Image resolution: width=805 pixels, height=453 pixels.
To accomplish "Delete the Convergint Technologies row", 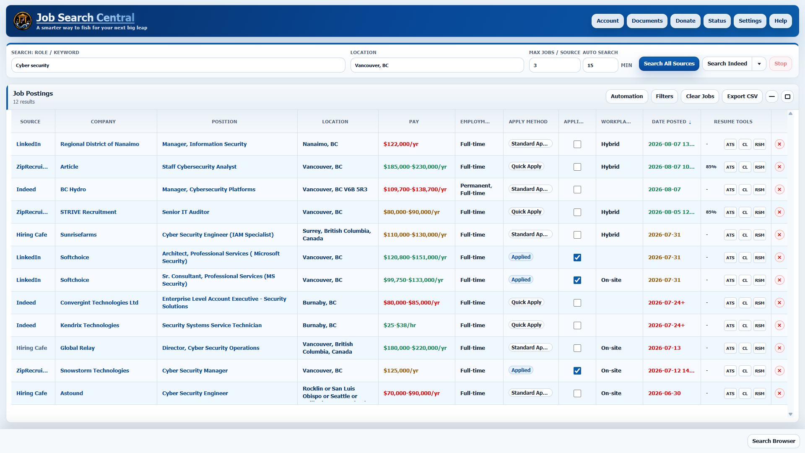I will pos(779,303).
